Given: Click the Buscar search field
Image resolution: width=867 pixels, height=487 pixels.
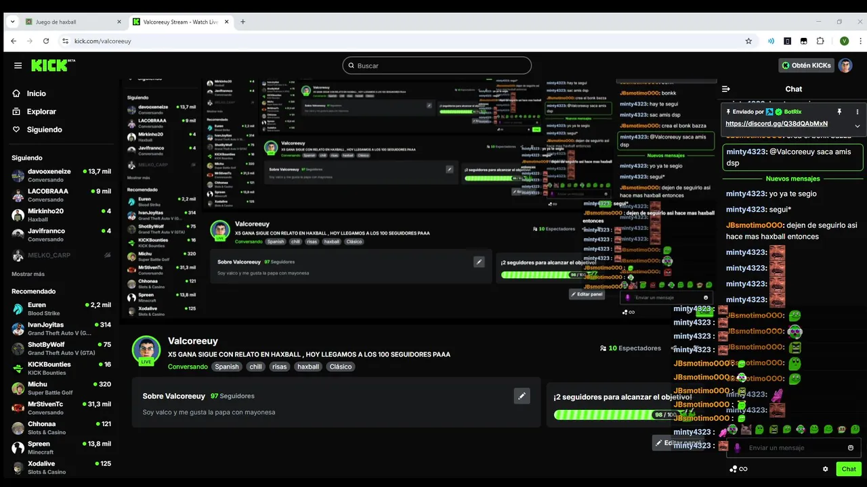Looking at the screenshot, I should [437, 66].
